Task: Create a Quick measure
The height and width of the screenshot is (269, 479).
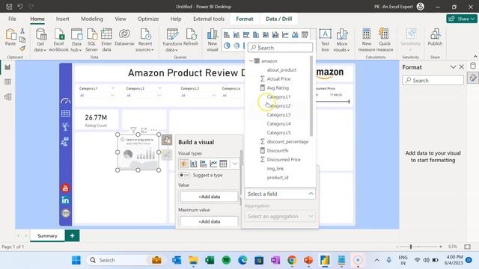Action: (385, 40)
